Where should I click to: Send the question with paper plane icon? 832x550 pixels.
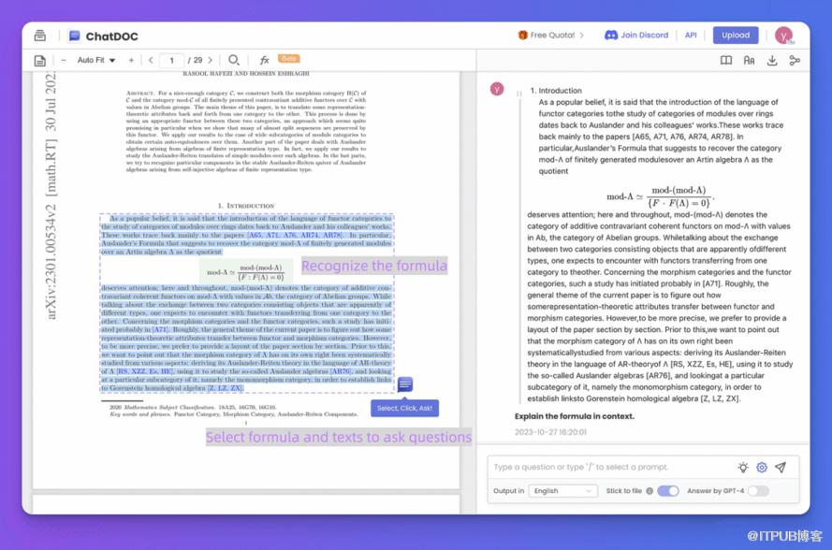pos(781,468)
